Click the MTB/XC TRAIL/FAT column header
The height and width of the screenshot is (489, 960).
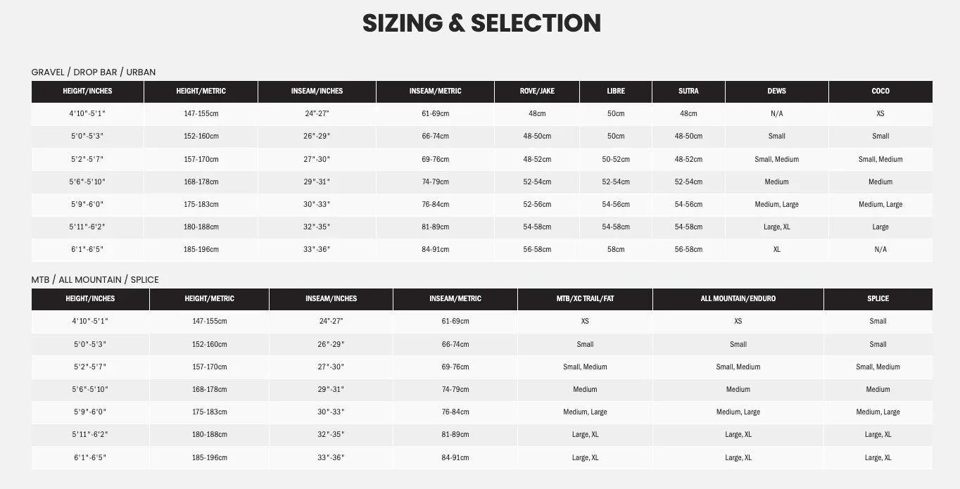click(585, 298)
